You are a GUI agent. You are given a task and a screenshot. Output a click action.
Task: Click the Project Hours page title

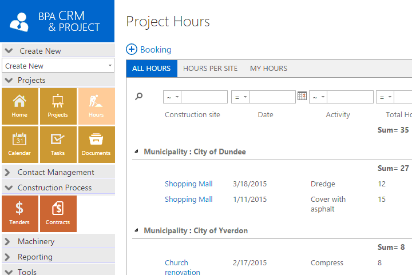pyautogui.click(x=168, y=22)
